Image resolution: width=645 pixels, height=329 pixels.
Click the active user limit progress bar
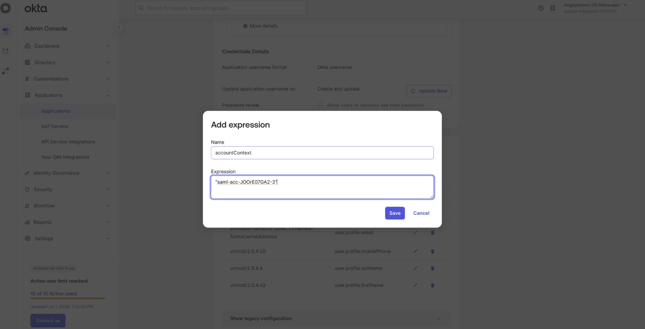coord(68,299)
